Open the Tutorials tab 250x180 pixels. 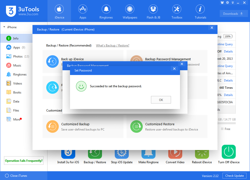click(x=200, y=12)
